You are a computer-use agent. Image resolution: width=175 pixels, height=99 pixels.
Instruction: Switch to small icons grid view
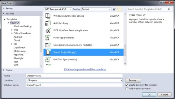tap(114, 9)
